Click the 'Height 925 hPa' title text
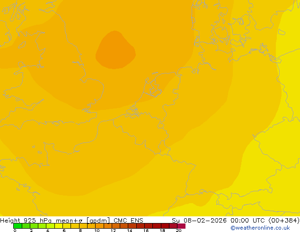The height and width of the screenshot is (232, 300). (26, 221)
